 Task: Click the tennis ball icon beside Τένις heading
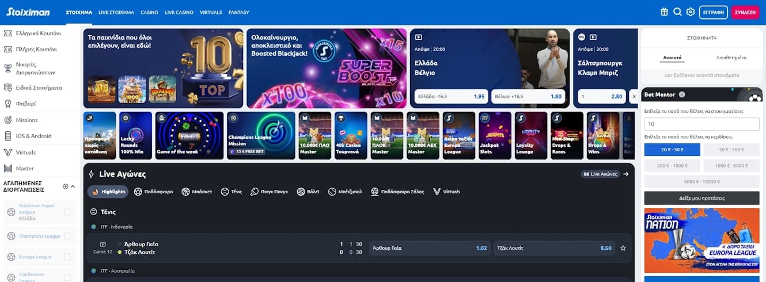point(93,212)
